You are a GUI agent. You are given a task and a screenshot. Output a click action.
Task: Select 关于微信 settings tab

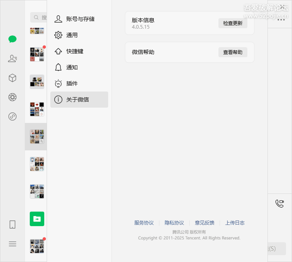click(x=79, y=100)
